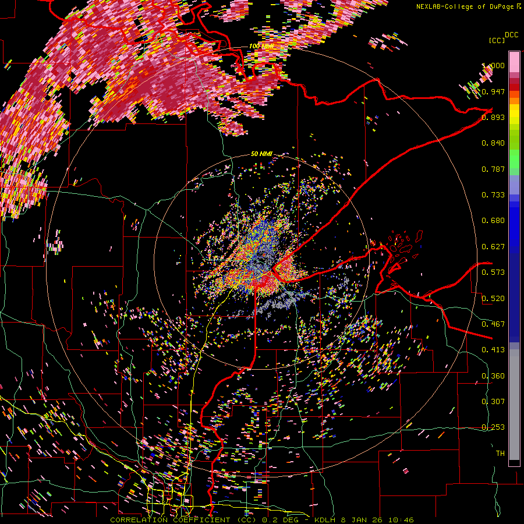This screenshot has width=524, height=524.
Task: Pick the 0.307 value on color scale
Action: coord(493,402)
